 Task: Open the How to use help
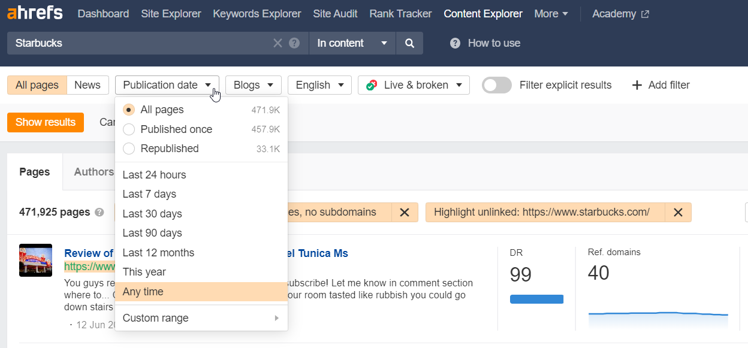pos(485,43)
